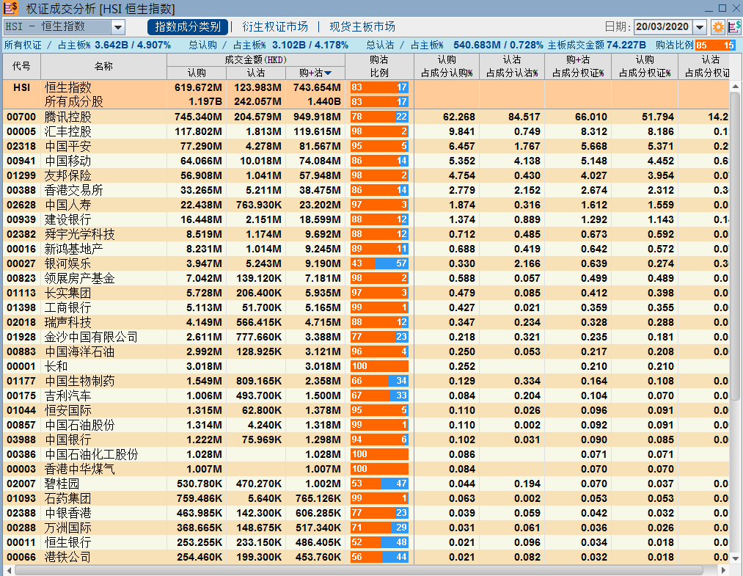Viewport: 743px width, 576px height.
Task: Select the 03988 中国银行 row
Action: point(366,440)
